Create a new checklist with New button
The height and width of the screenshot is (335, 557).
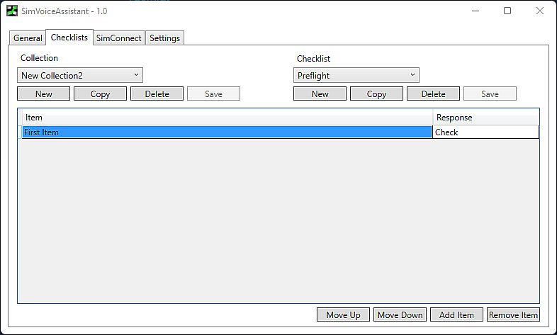pyautogui.click(x=320, y=93)
